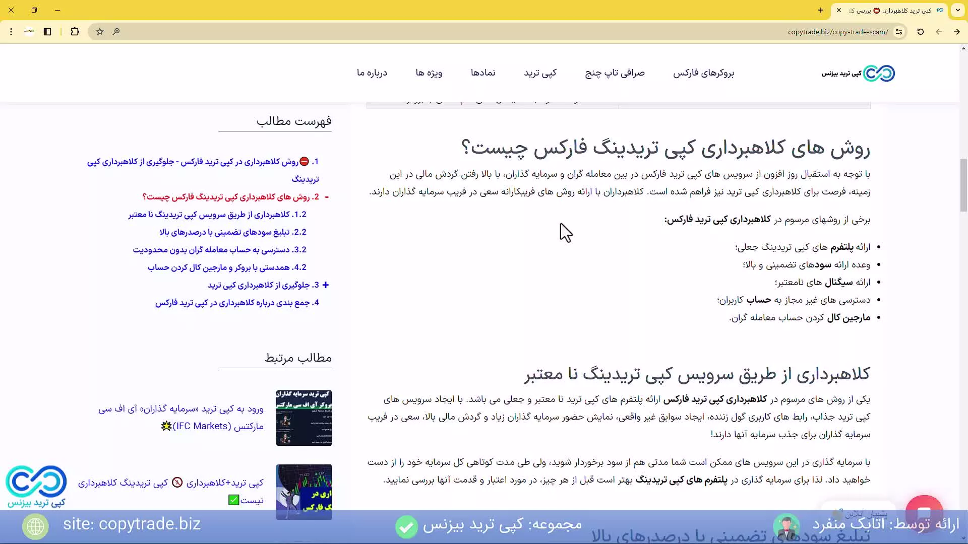Open the کپی ترید menu
Image resolution: width=968 pixels, height=544 pixels.
540,73
